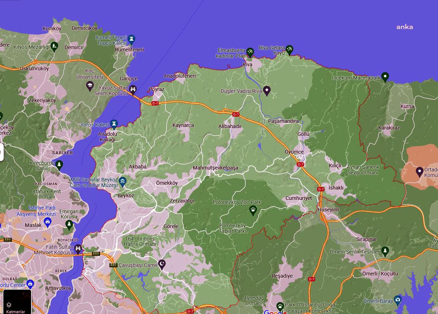Screen dimensions: 438x314
Task: Open the Milli Saraylar Beykoz museum icon
Action: click(x=123, y=181)
